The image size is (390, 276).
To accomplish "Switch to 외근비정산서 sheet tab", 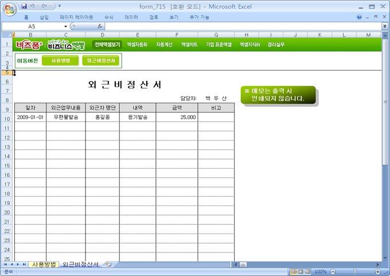I will 80,265.
